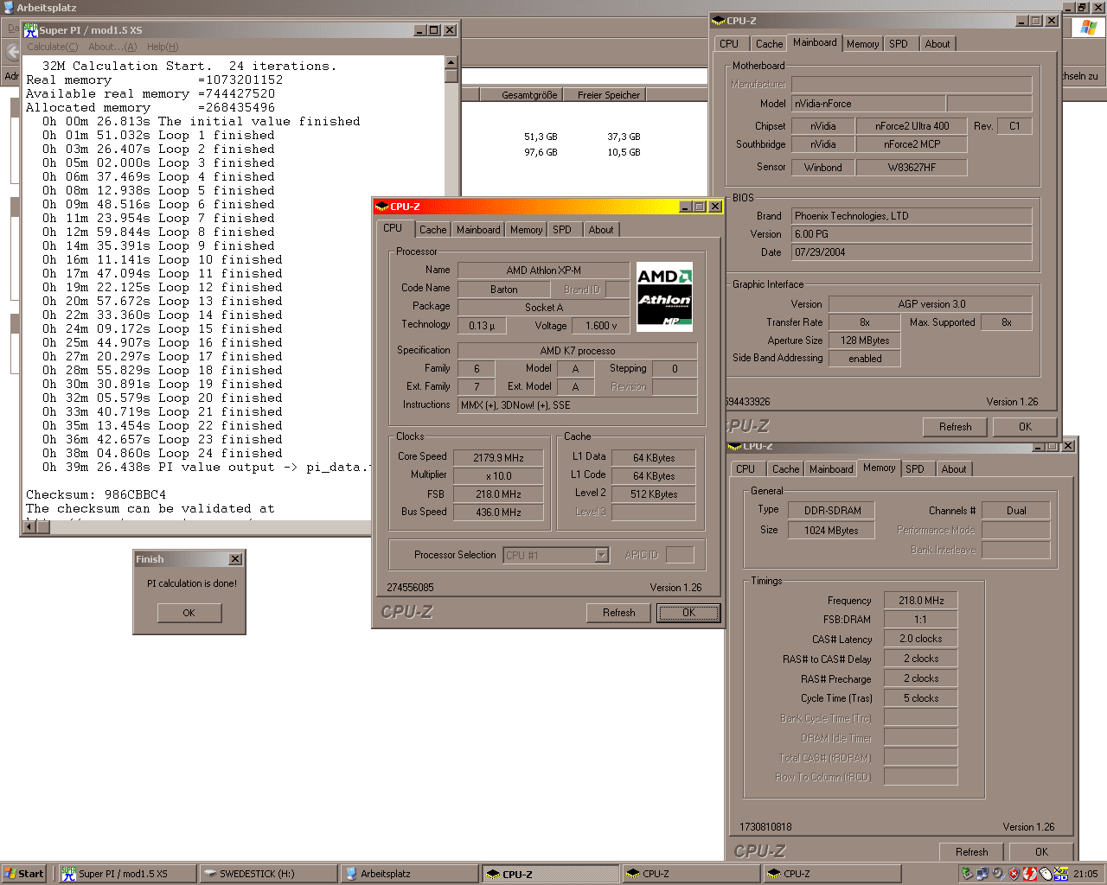
Task: Click the front CPU-Z window title icon
Action: pyautogui.click(x=382, y=207)
